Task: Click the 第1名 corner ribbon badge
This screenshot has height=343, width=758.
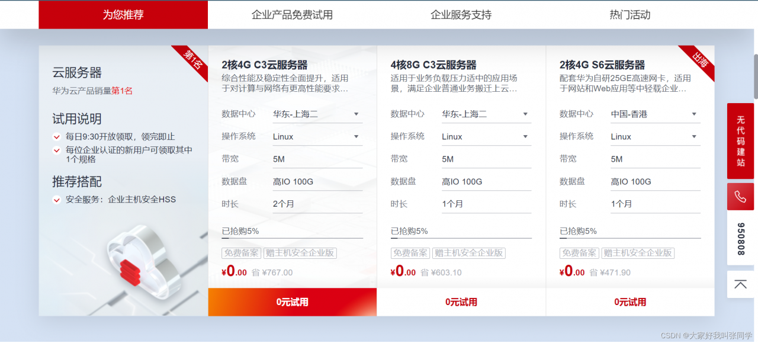Action: (192, 62)
